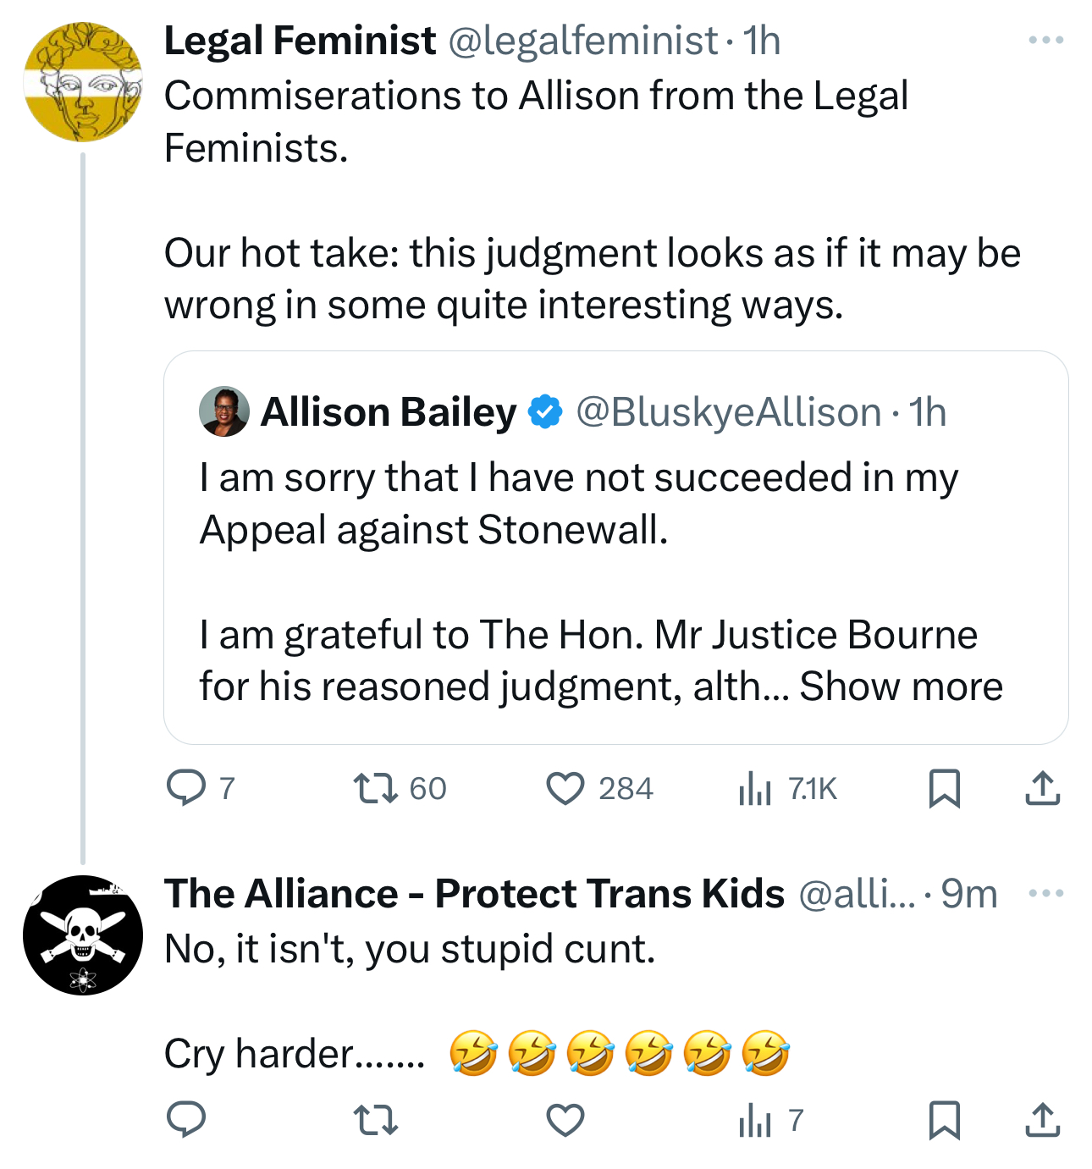Bookmark the Legal Feminist tweet

click(944, 788)
